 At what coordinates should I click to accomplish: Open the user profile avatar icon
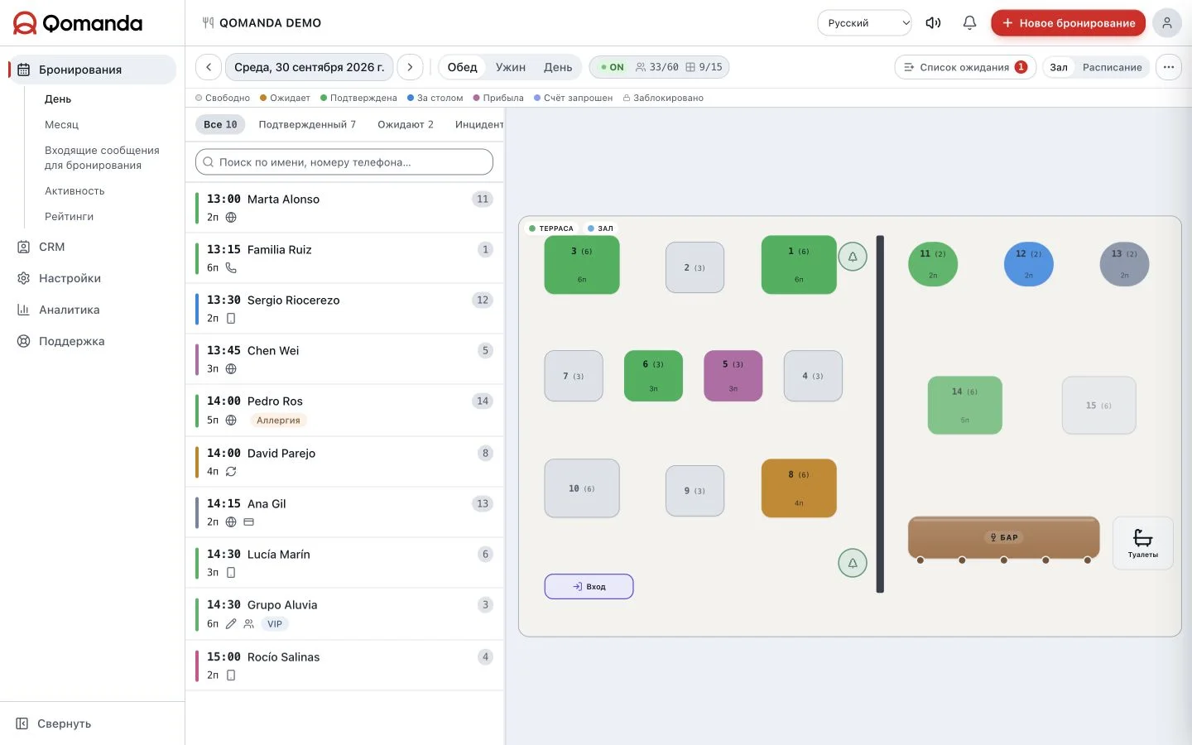pyautogui.click(x=1166, y=23)
